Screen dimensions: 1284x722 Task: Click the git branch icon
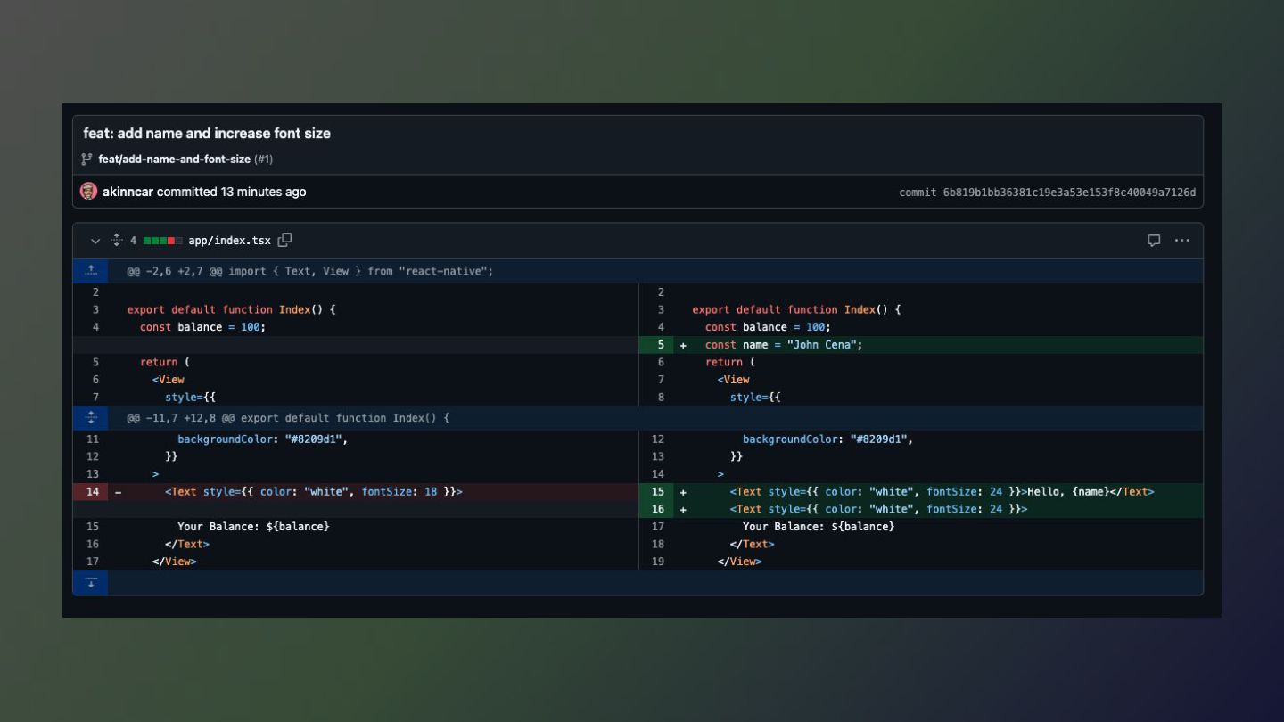click(x=86, y=160)
